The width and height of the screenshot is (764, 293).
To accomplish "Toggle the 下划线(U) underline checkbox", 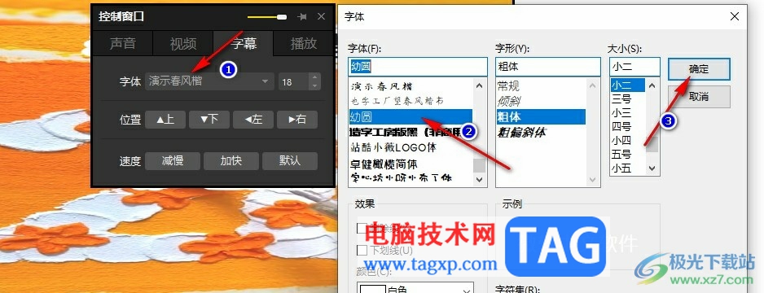I will click(x=362, y=251).
